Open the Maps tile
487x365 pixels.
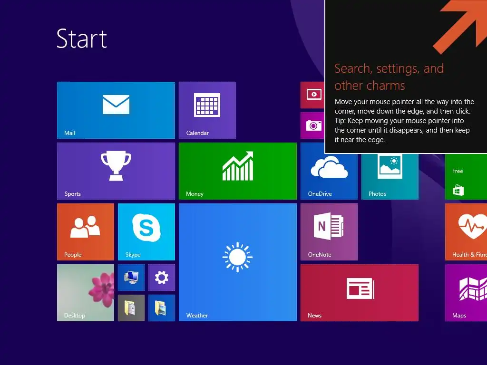[x=466, y=293]
